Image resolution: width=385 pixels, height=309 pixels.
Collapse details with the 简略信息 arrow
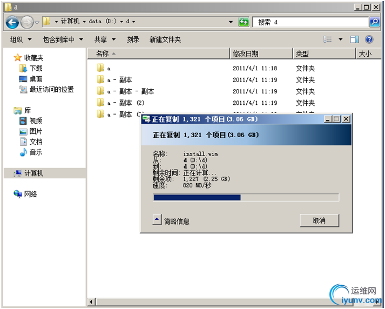[157, 219]
